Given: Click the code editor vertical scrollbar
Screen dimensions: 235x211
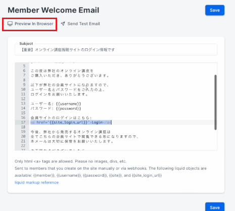Looking at the screenshot, I should [x=215, y=102].
